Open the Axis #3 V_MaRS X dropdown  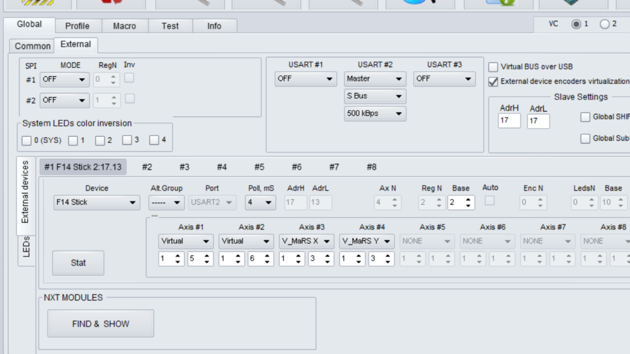(x=306, y=241)
